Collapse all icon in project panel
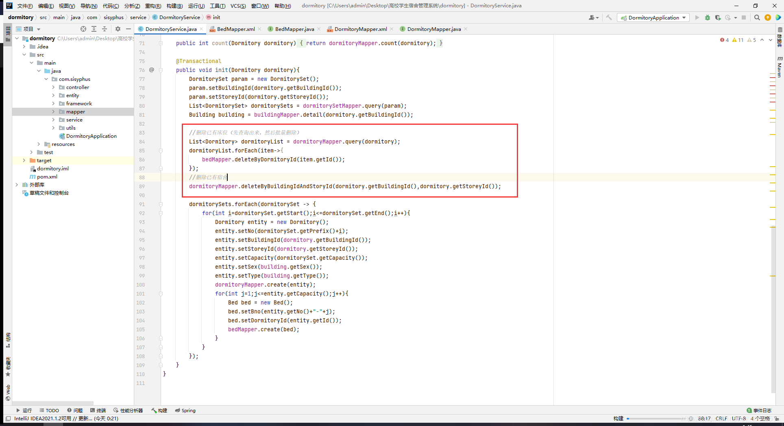This screenshot has width=784, height=426. (105, 29)
